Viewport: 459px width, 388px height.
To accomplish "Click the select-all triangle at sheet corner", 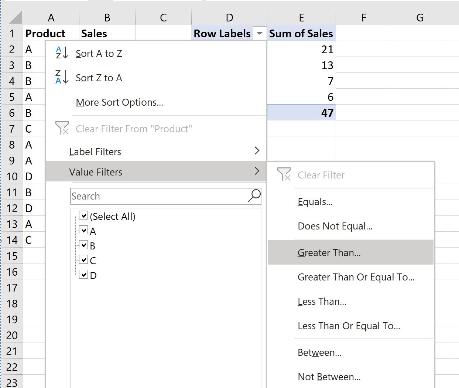I will [x=15, y=17].
